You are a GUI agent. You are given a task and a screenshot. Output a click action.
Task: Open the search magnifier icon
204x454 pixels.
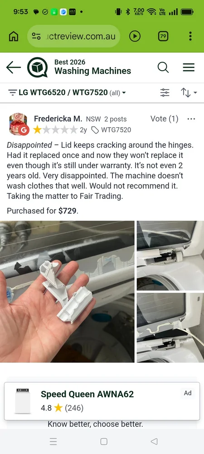click(163, 68)
